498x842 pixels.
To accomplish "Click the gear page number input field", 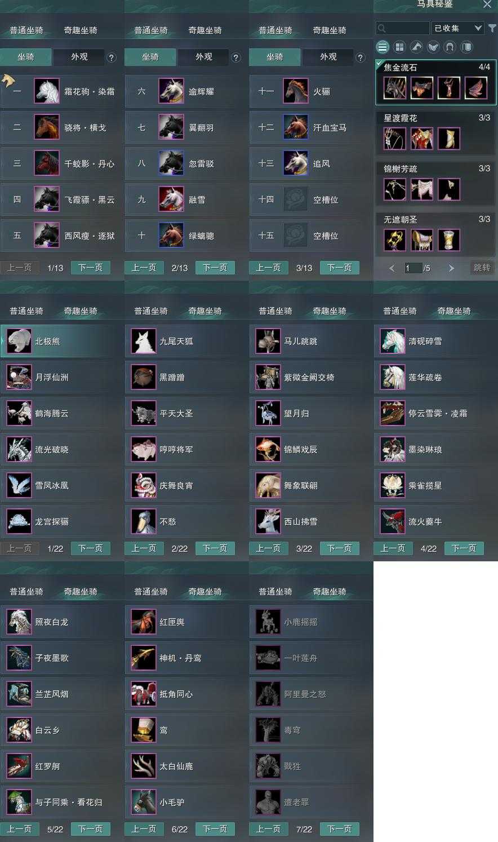I will pos(413,268).
